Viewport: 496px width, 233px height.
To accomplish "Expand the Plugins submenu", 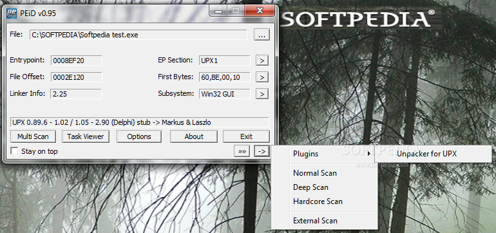I will [x=325, y=154].
